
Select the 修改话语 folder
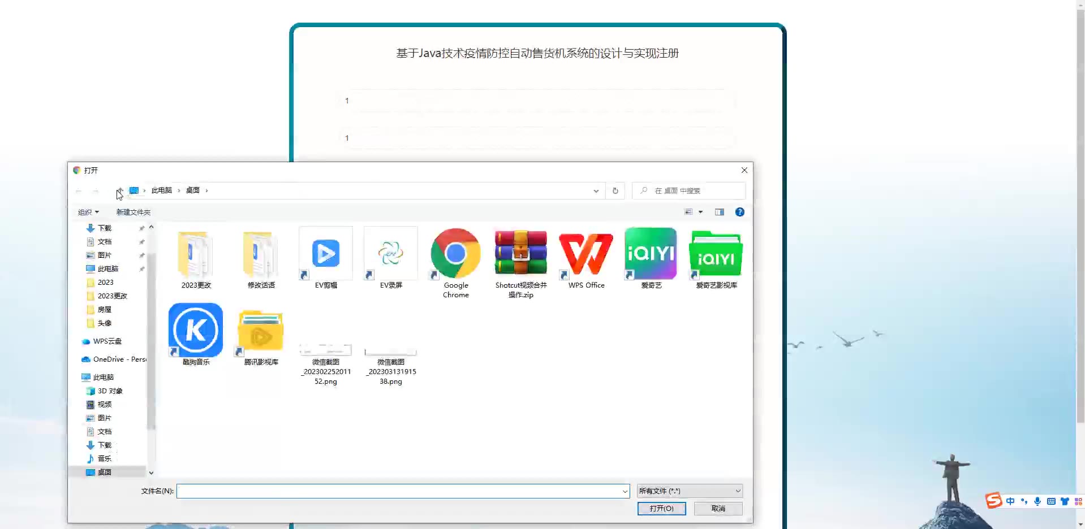click(261, 260)
